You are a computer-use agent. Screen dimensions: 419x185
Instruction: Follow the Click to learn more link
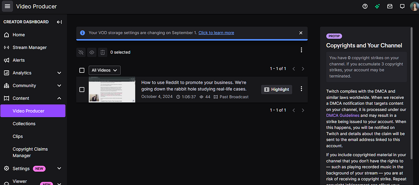(216, 33)
